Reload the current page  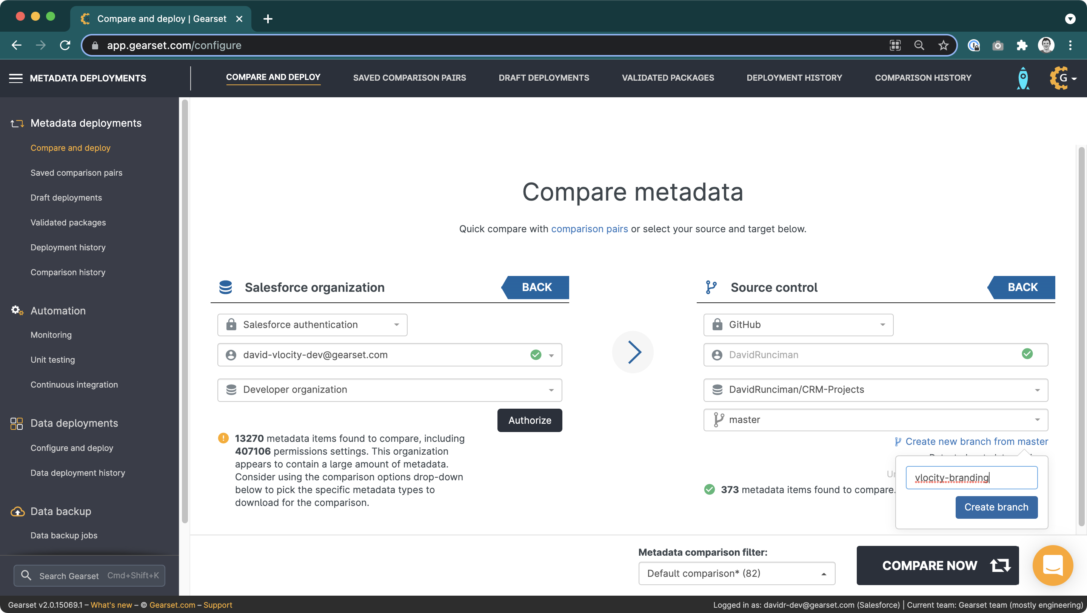tap(65, 45)
